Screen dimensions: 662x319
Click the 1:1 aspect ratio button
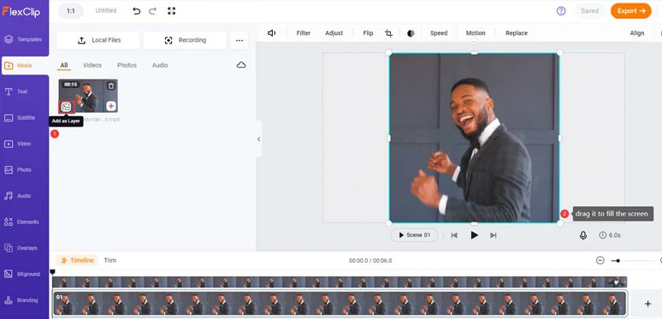tap(71, 11)
